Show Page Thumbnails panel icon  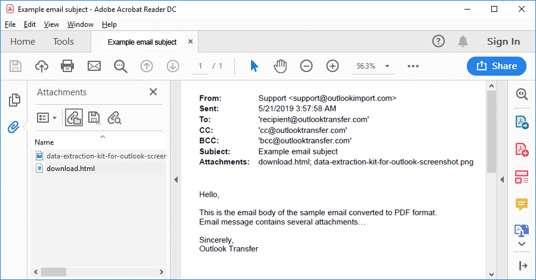coord(14,100)
